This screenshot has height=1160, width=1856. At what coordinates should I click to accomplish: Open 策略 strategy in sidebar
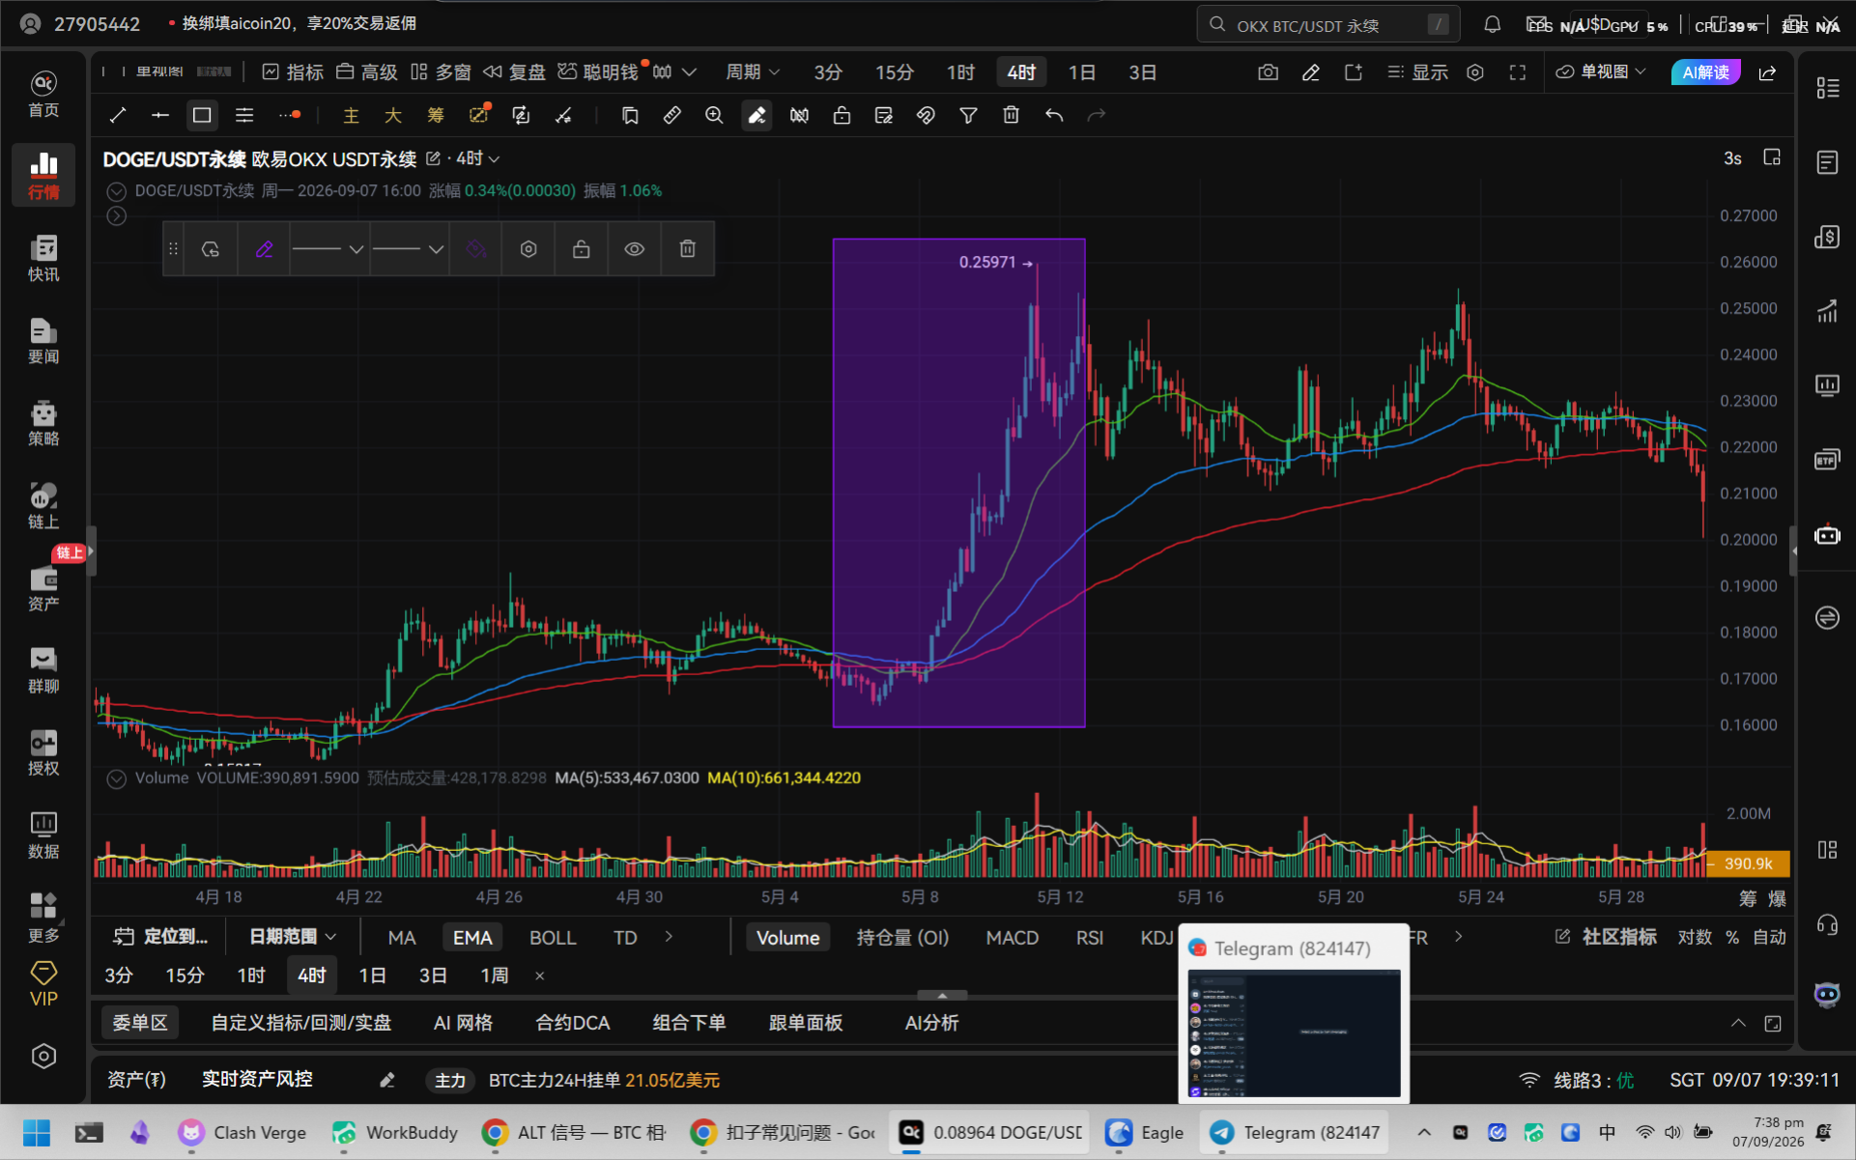point(43,423)
